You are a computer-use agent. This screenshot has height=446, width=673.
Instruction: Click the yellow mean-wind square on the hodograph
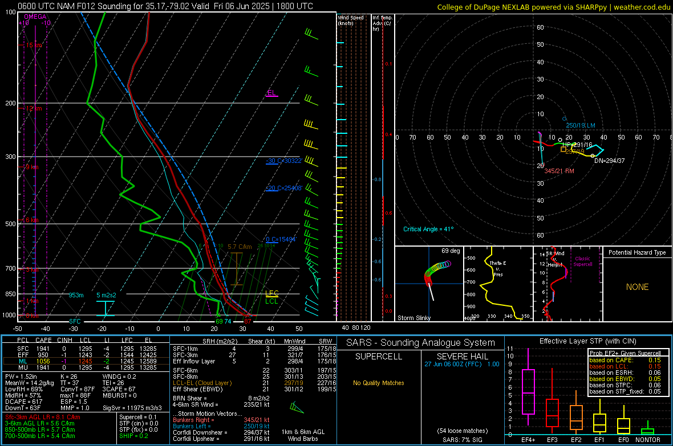pos(563,149)
